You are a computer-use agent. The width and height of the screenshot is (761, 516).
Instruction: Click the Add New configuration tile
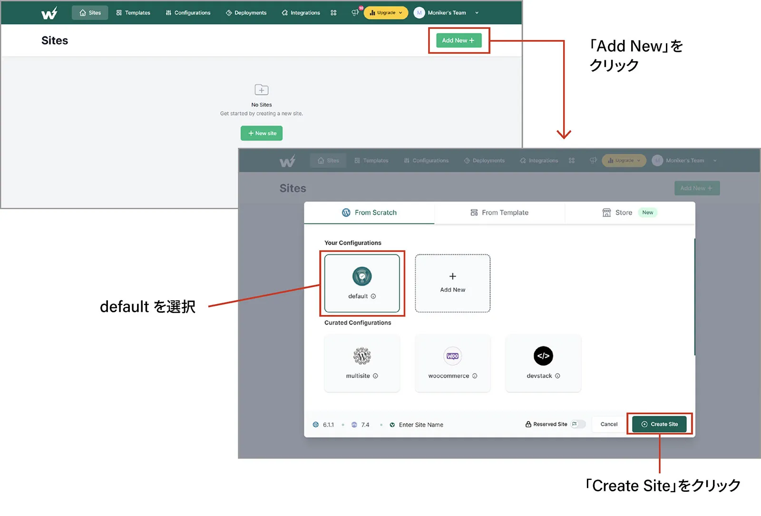pyautogui.click(x=452, y=283)
